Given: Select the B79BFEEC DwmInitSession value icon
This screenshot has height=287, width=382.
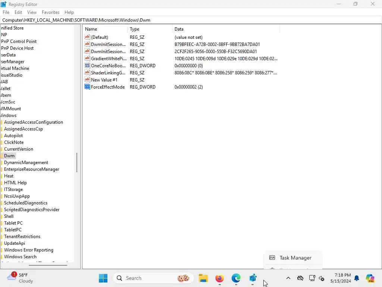Looking at the screenshot, I should pos(87,44).
